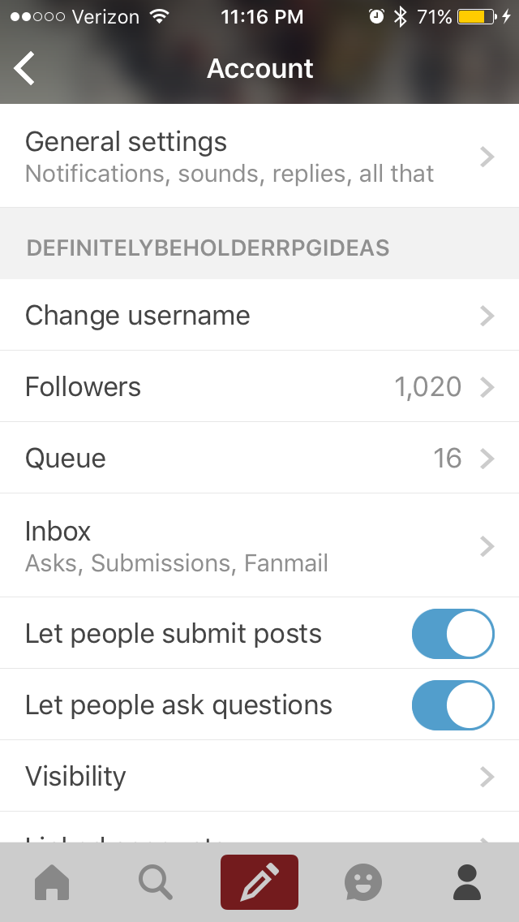Tap the alarm clock status icon
Viewport: 519px width, 922px height.
tap(376, 16)
